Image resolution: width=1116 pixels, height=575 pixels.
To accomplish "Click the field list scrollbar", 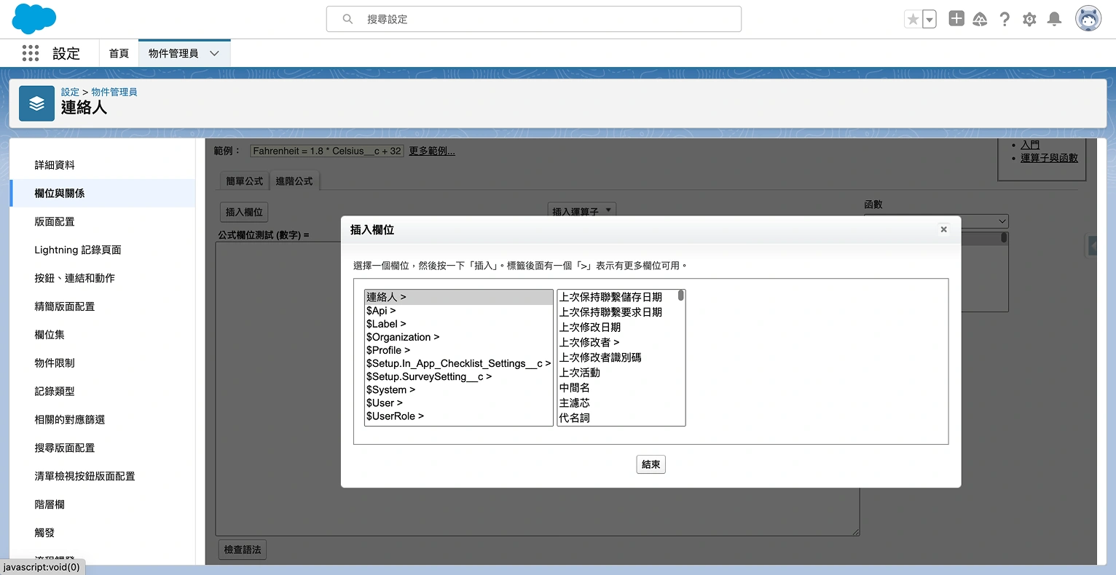I will click(681, 295).
